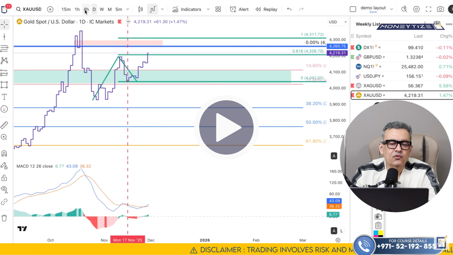Expand the Indicators dropdown arrow
This screenshot has width=453, height=255.
coord(208,9)
